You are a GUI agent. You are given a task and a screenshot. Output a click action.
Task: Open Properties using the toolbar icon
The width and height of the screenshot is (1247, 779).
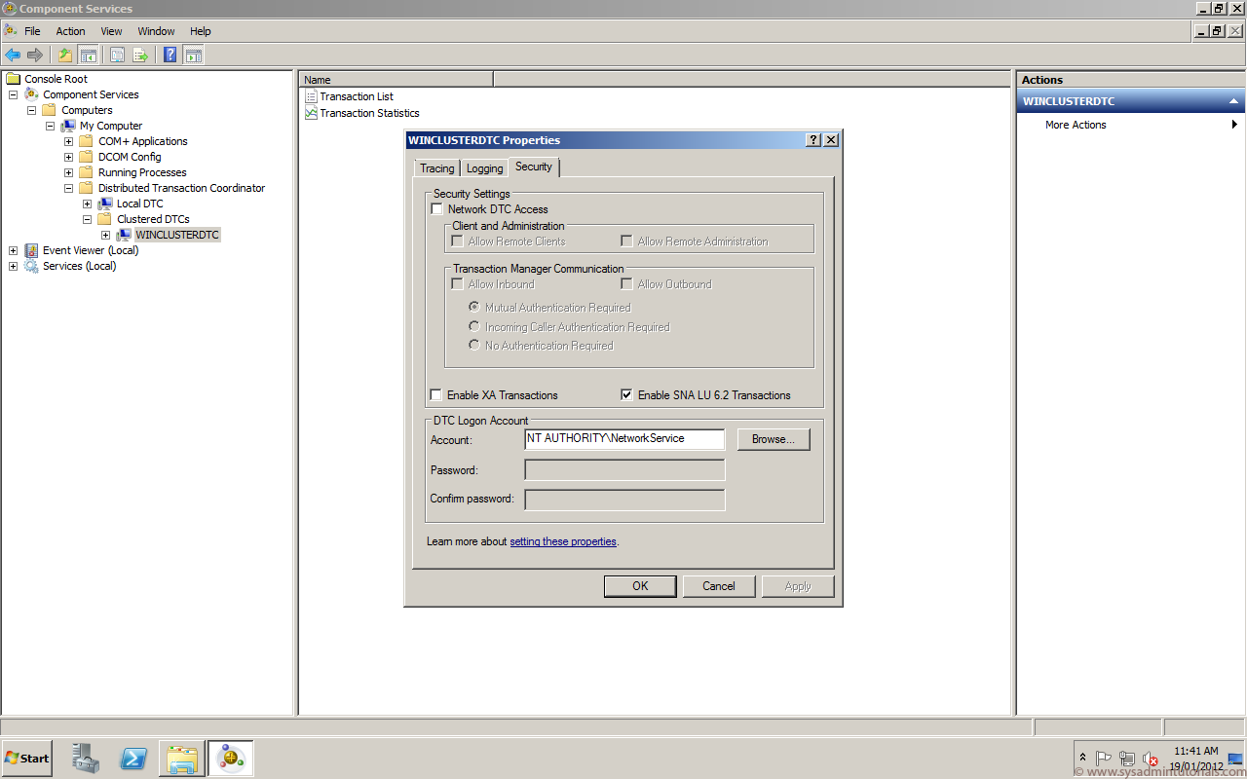tap(116, 54)
